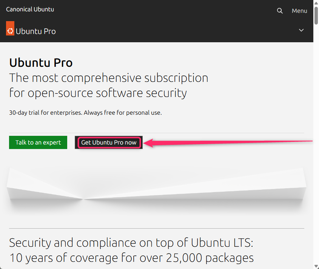
Task: Click the 30-day trial for enterprises text
Action: click(x=85, y=113)
